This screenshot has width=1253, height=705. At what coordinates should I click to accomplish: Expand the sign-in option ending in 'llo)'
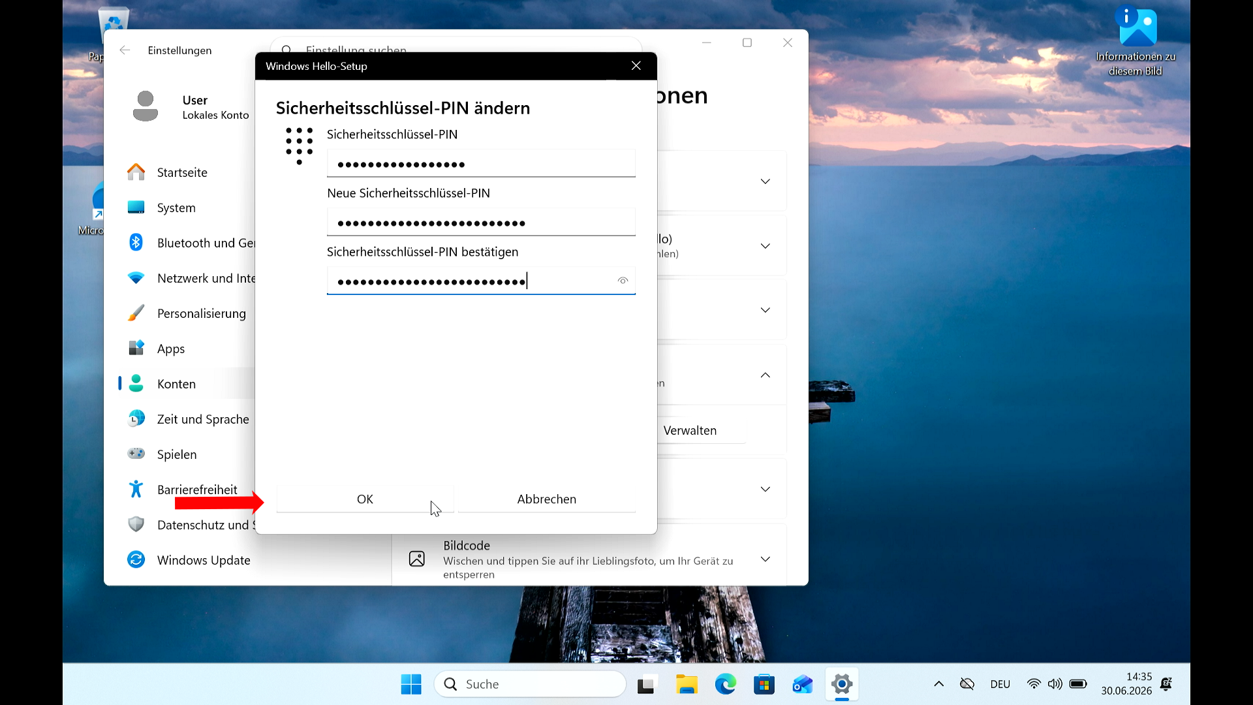pos(766,246)
